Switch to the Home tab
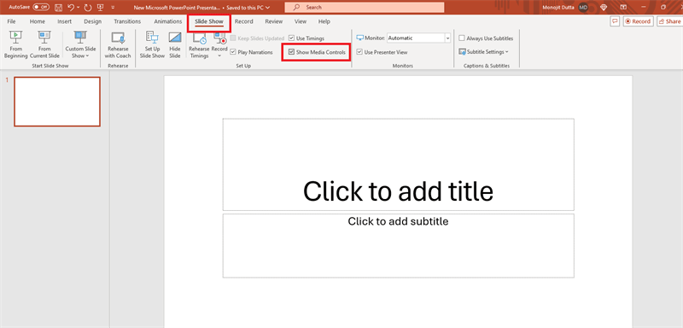The image size is (683, 328). pos(38,21)
